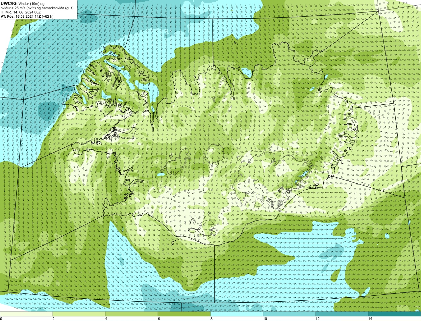This screenshot has width=421, height=321.
Task: Click the 10-12 m/s cyan legend swatch
Action: (289, 314)
